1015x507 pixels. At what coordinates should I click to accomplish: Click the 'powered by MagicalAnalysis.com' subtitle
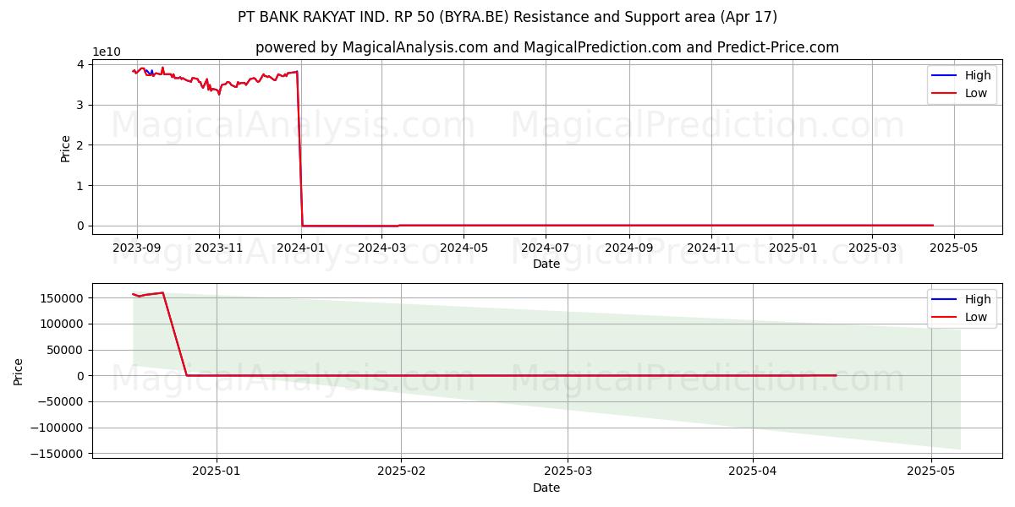(547, 47)
